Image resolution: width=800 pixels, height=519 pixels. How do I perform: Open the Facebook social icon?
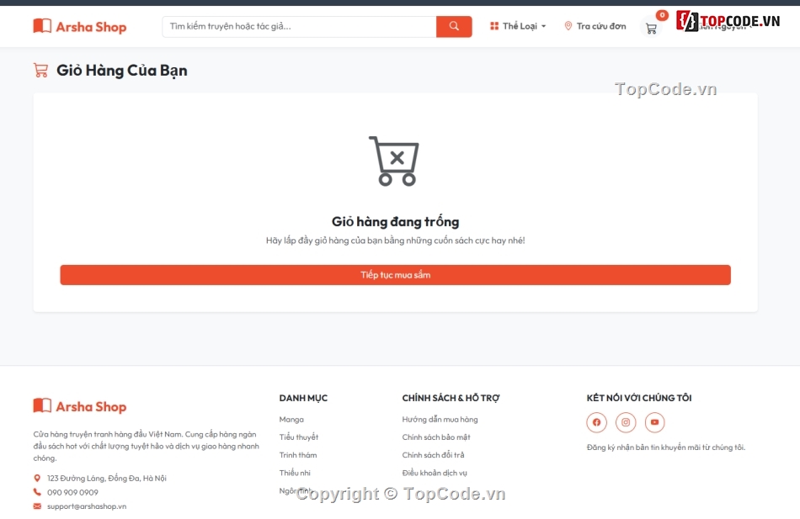[596, 422]
